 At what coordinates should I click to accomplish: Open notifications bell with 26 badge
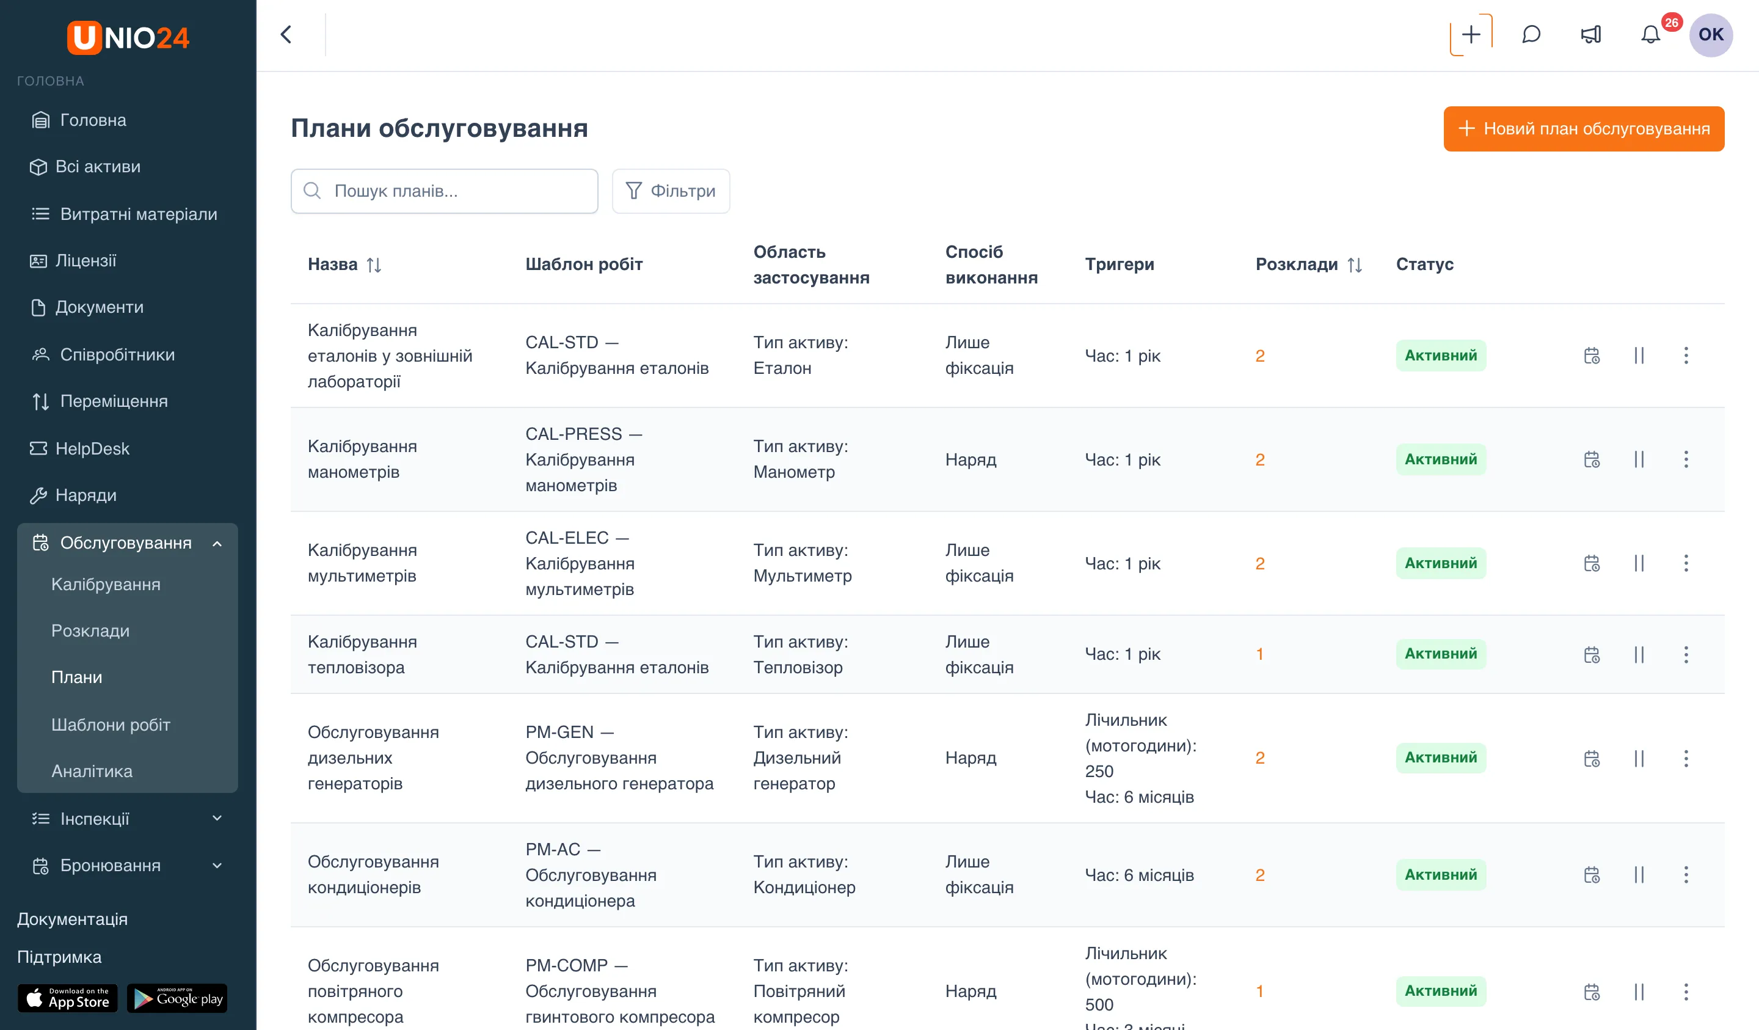point(1651,34)
